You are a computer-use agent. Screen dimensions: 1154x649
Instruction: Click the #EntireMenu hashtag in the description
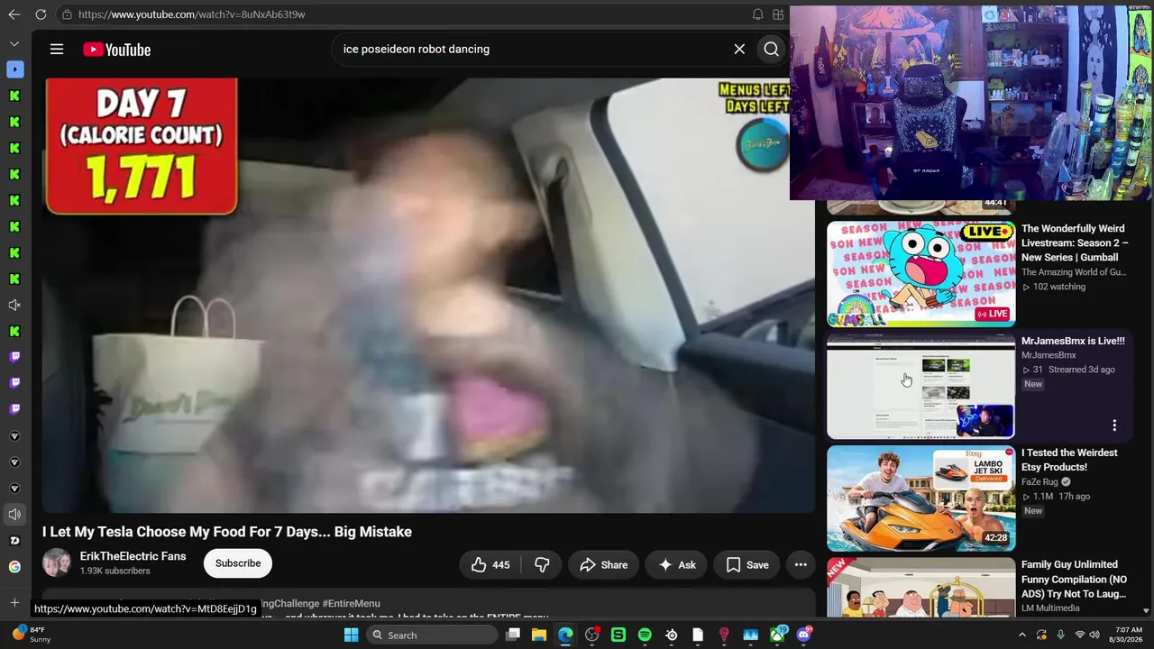pyautogui.click(x=351, y=603)
